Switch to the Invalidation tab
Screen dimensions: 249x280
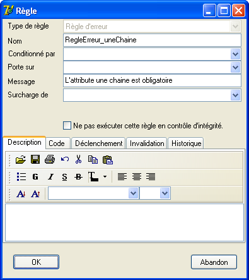(x=147, y=143)
